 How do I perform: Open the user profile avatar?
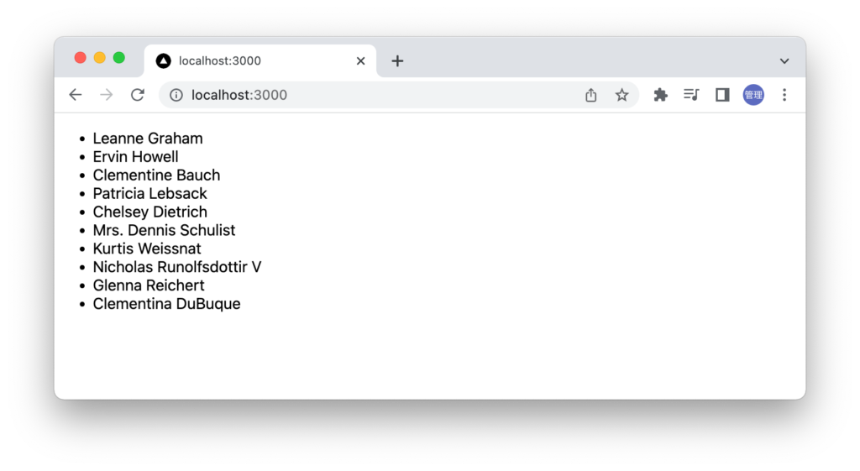pos(753,95)
